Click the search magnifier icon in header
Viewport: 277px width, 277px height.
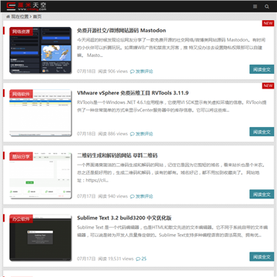267,7
